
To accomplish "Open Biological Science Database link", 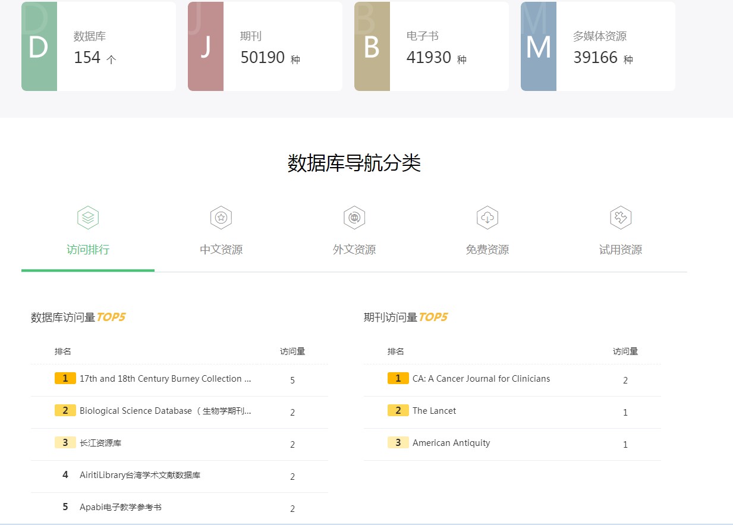I will [x=165, y=411].
